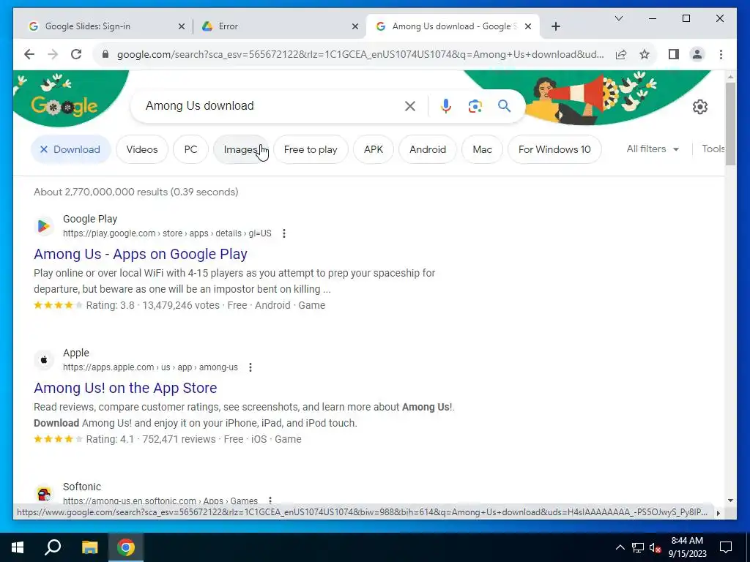Search by image with Google Lens icon
The width and height of the screenshot is (750, 562).
click(x=475, y=106)
